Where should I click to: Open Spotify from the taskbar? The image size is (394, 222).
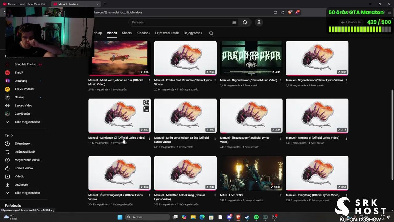(256, 217)
